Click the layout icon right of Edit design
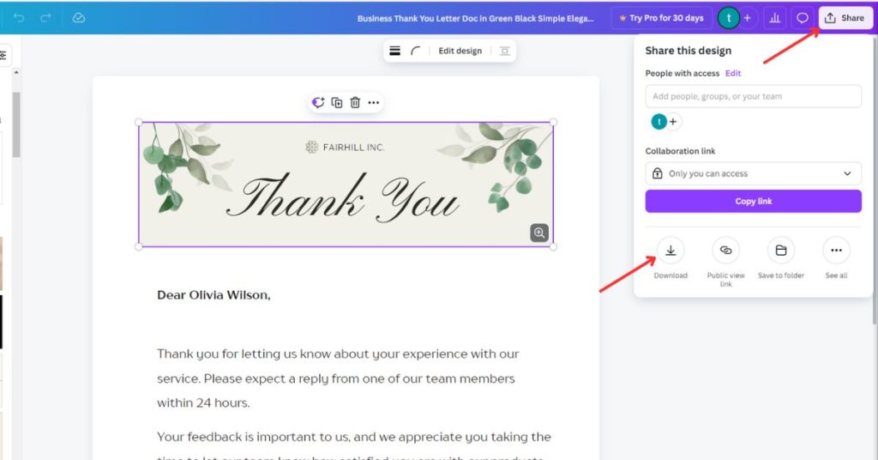Screen dimensions: 878x460 tap(504, 51)
